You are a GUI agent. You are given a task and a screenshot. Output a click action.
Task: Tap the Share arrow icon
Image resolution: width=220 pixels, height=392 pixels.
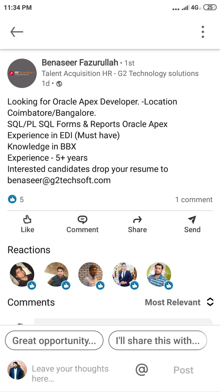[x=137, y=220]
